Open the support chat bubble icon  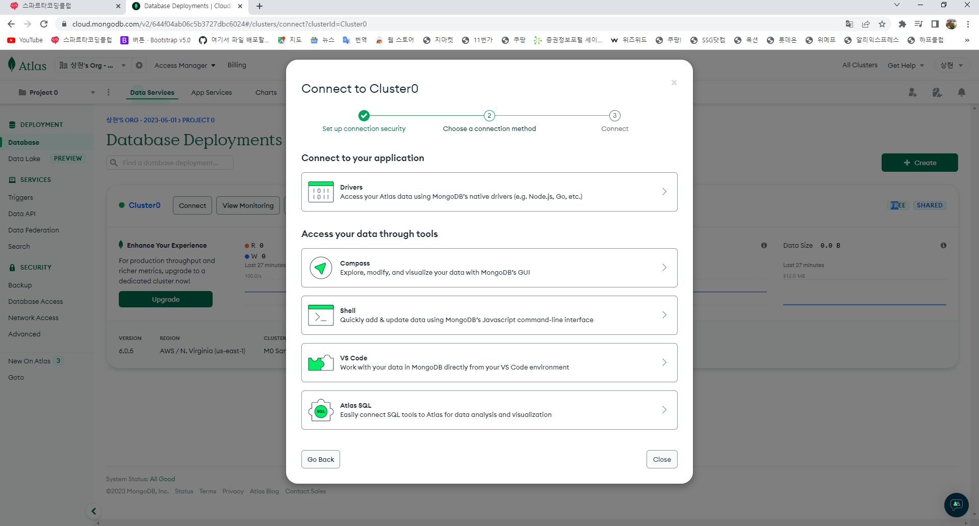click(957, 505)
